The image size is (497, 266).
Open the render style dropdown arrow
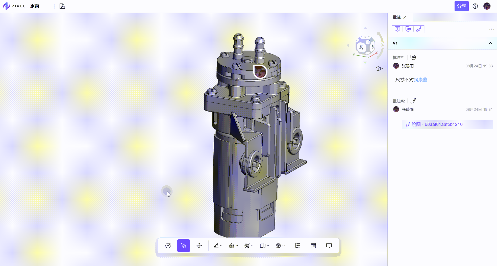[x=252, y=246]
